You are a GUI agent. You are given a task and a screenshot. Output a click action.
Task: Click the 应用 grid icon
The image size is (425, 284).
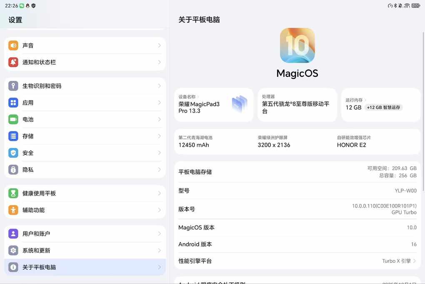13,103
